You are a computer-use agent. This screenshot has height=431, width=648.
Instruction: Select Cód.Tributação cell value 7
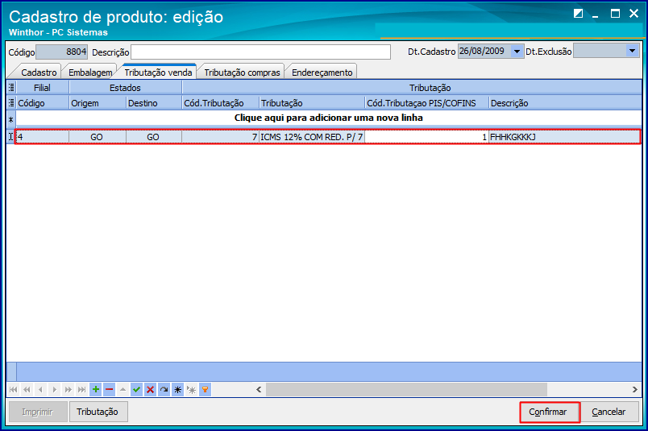coord(220,137)
